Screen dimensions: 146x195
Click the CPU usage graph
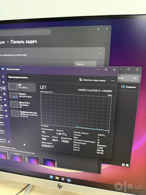(x=76, y=112)
